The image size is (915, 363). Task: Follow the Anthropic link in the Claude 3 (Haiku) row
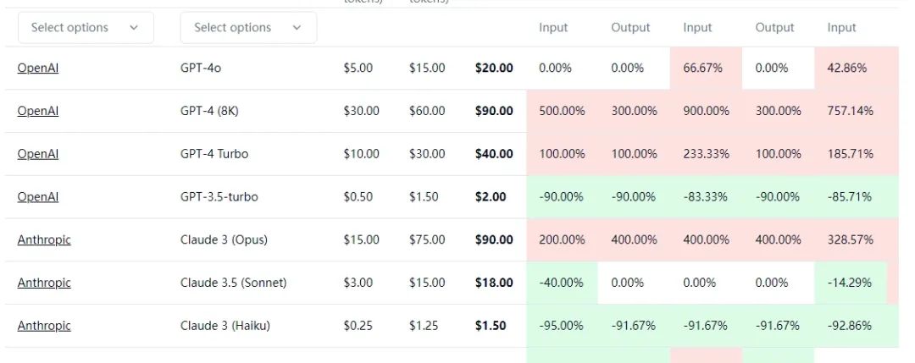[x=44, y=326]
